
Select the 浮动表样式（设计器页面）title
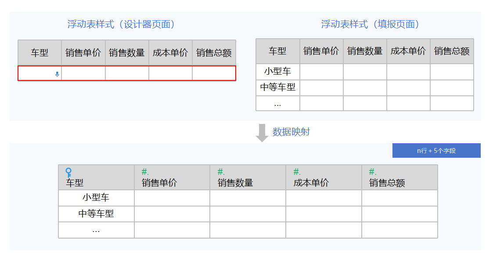pyautogui.click(x=121, y=24)
